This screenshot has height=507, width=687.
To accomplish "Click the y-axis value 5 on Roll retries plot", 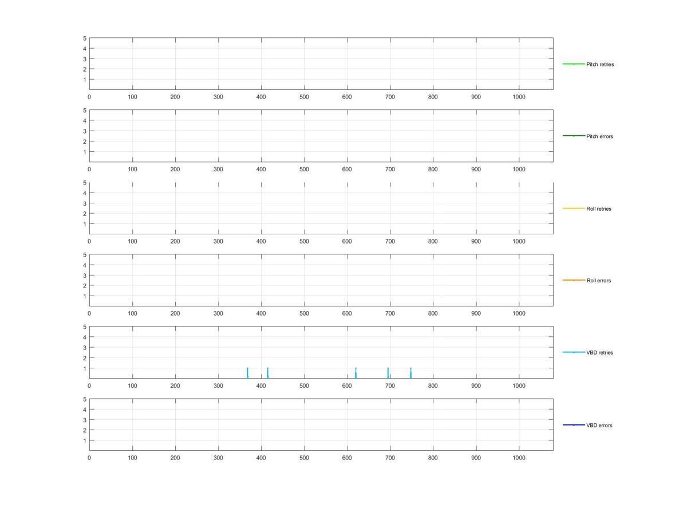I will [85, 183].
